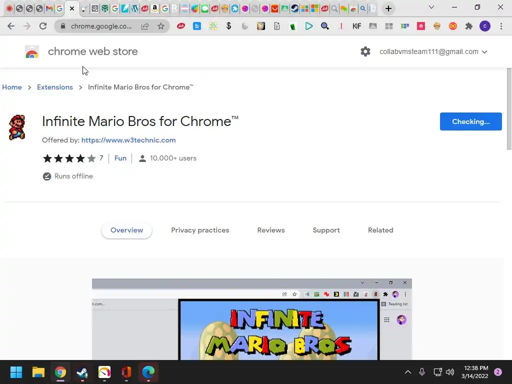The height and width of the screenshot is (384, 512).
Task: Click the Mario extension icon
Action: tap(17, 127)
